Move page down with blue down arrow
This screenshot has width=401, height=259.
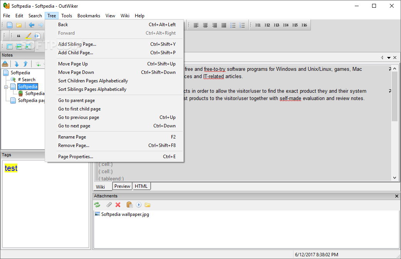point(16,64)
